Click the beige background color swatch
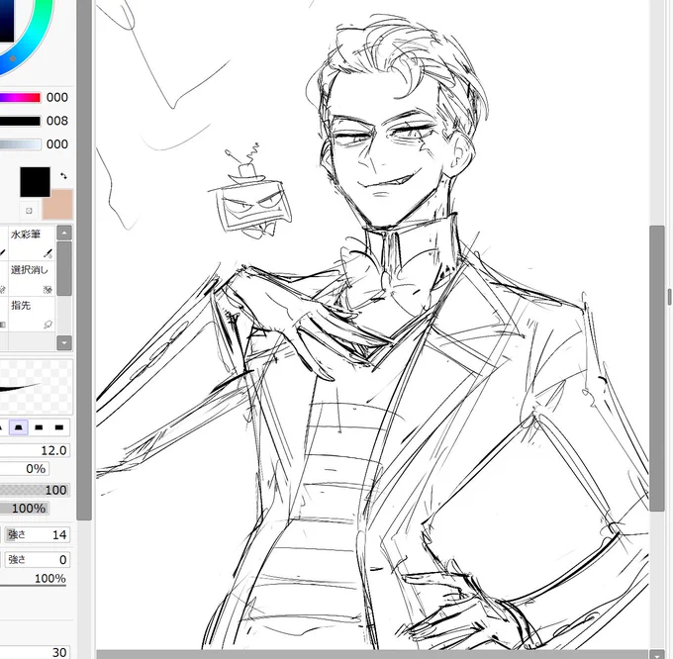Viewport: 673px width, 659px height. coord(58,205)
